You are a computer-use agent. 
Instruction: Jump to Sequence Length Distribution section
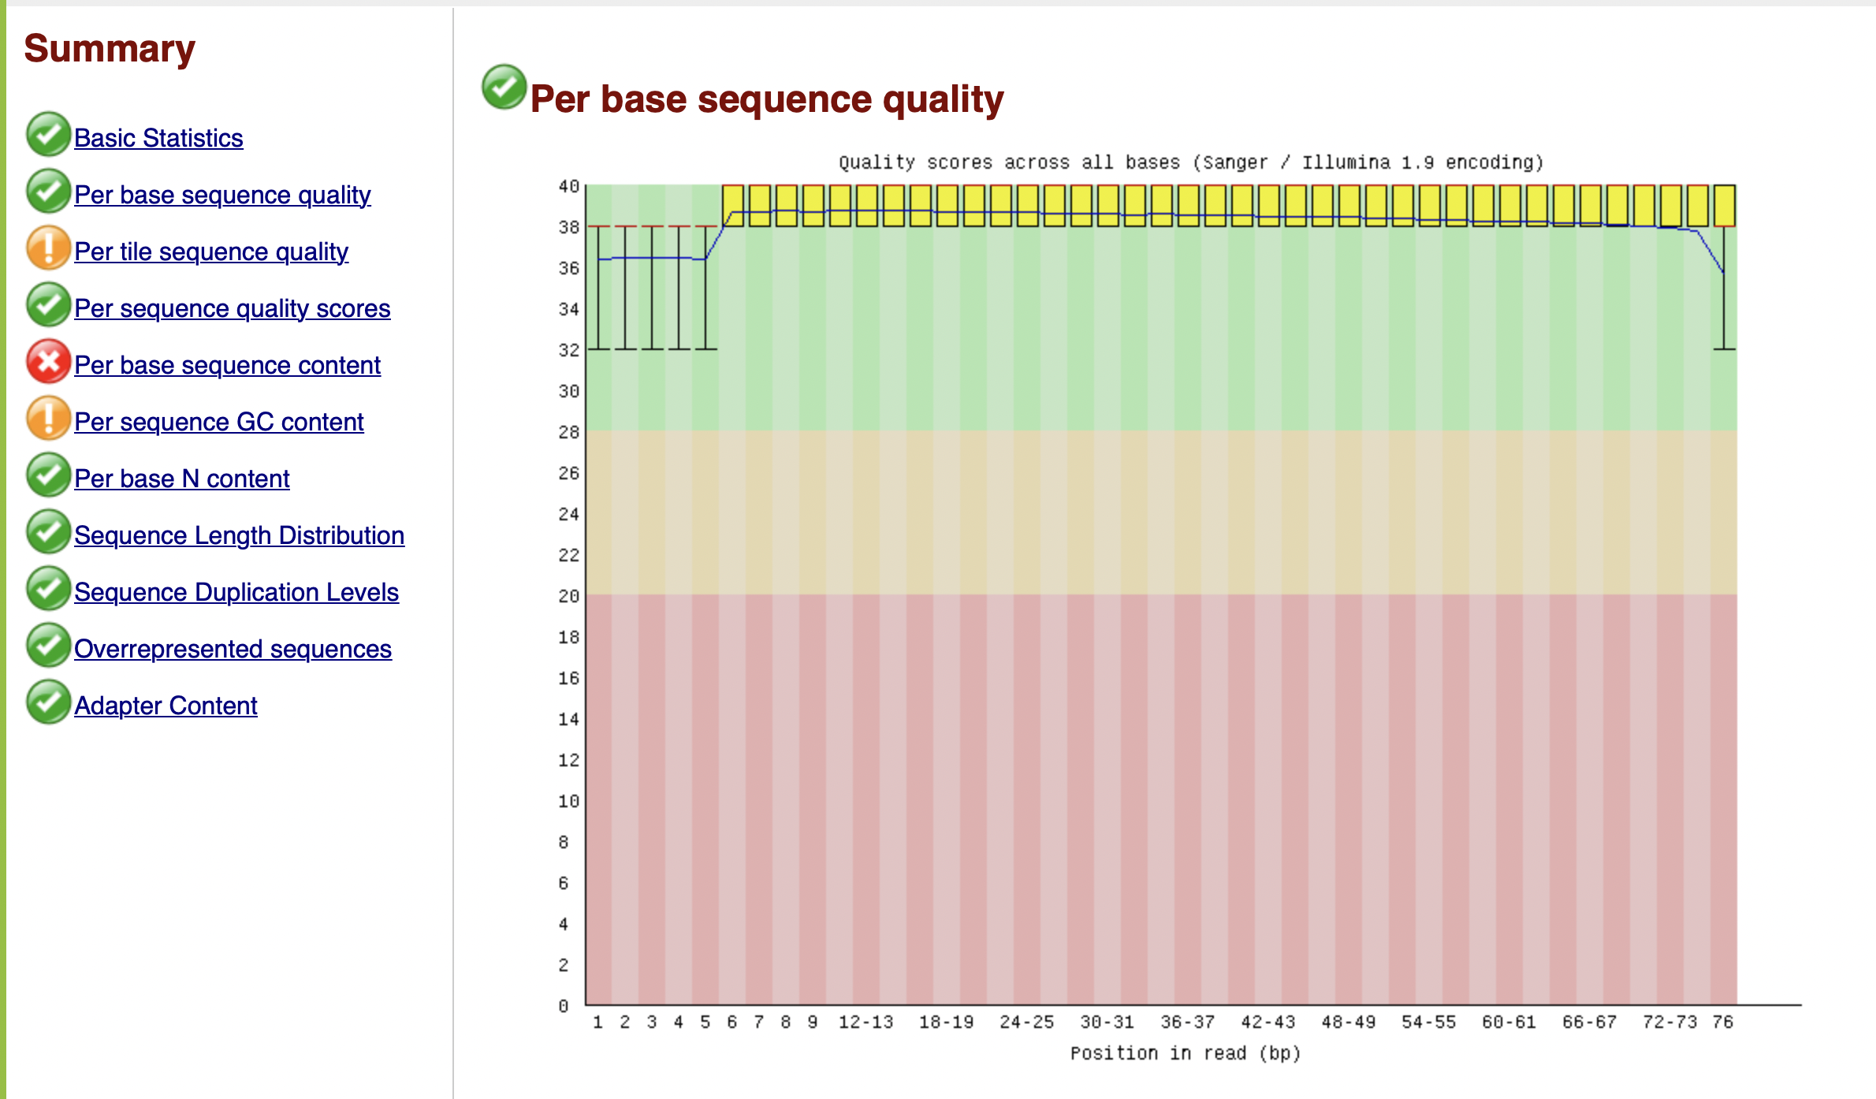pos(240,535)
